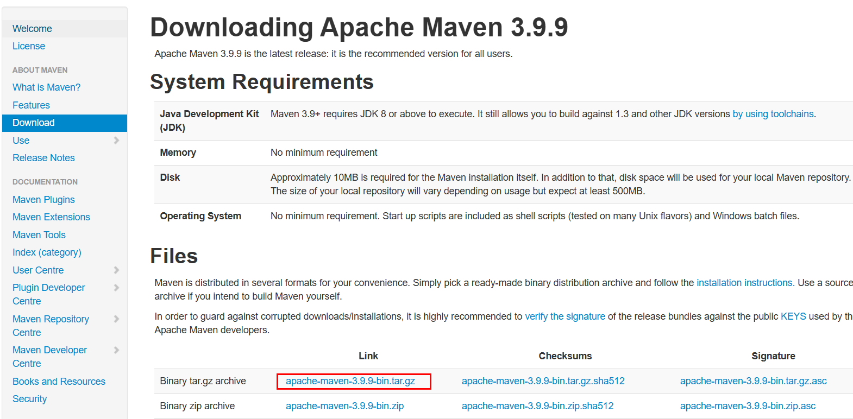Click the 'System Requirements' heading
Screen dimensions: 853x419
click(262, 82)
